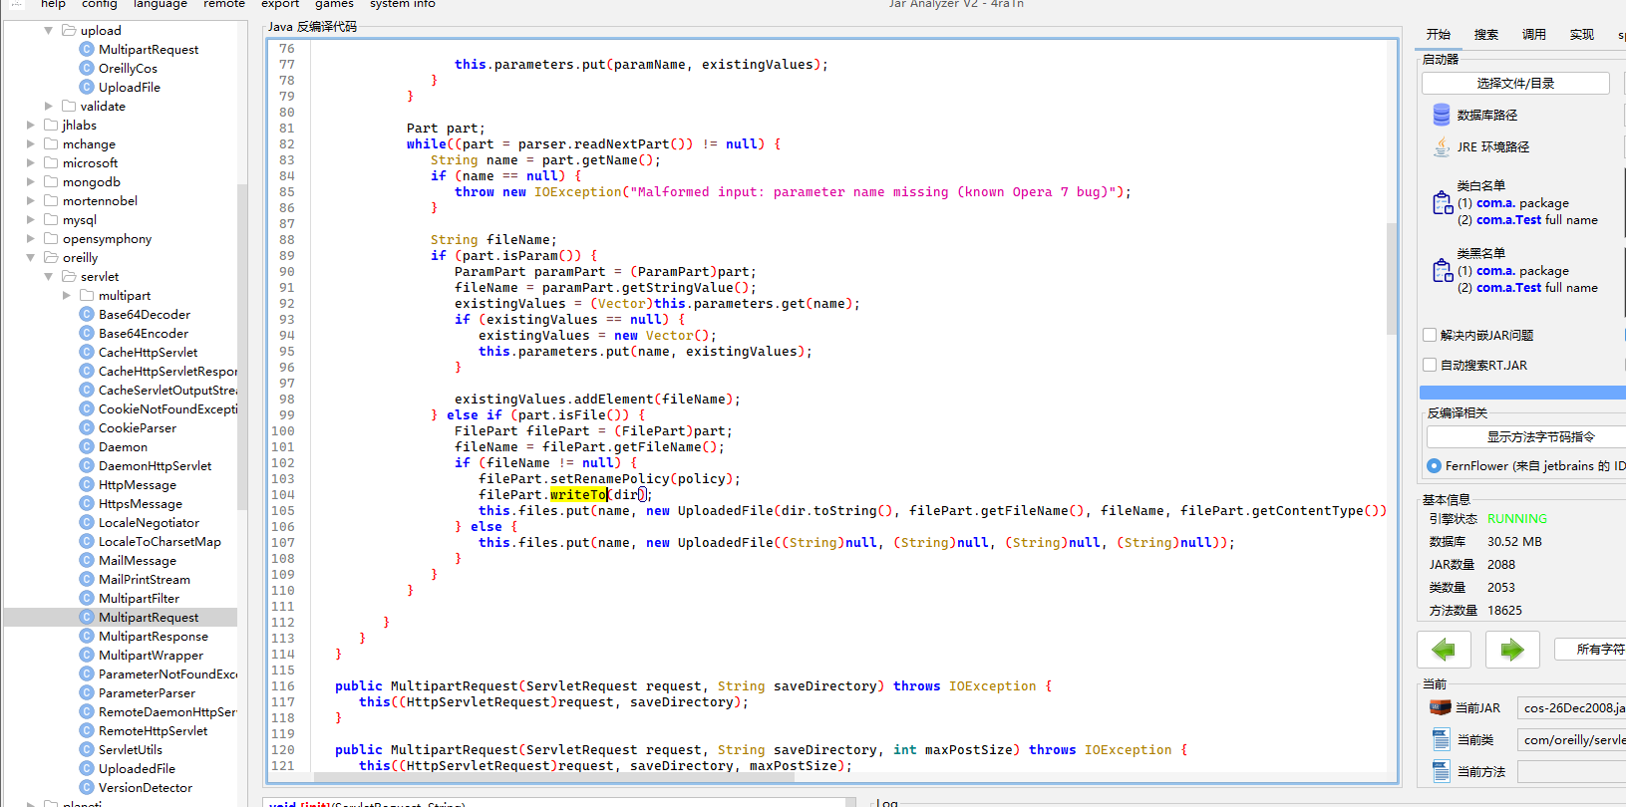The height and width of the screenshot is (807, 1626).
Task: Switch to the 开始 tab
Action: [1438, 34]
